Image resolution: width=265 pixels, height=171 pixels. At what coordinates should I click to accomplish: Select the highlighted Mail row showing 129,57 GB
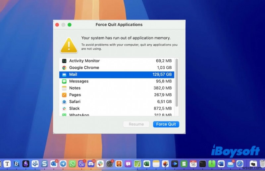[x=117, y=75]
